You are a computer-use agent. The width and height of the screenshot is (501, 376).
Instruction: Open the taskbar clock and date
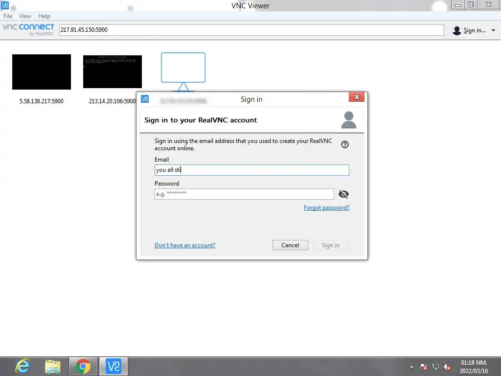[474, 367]
